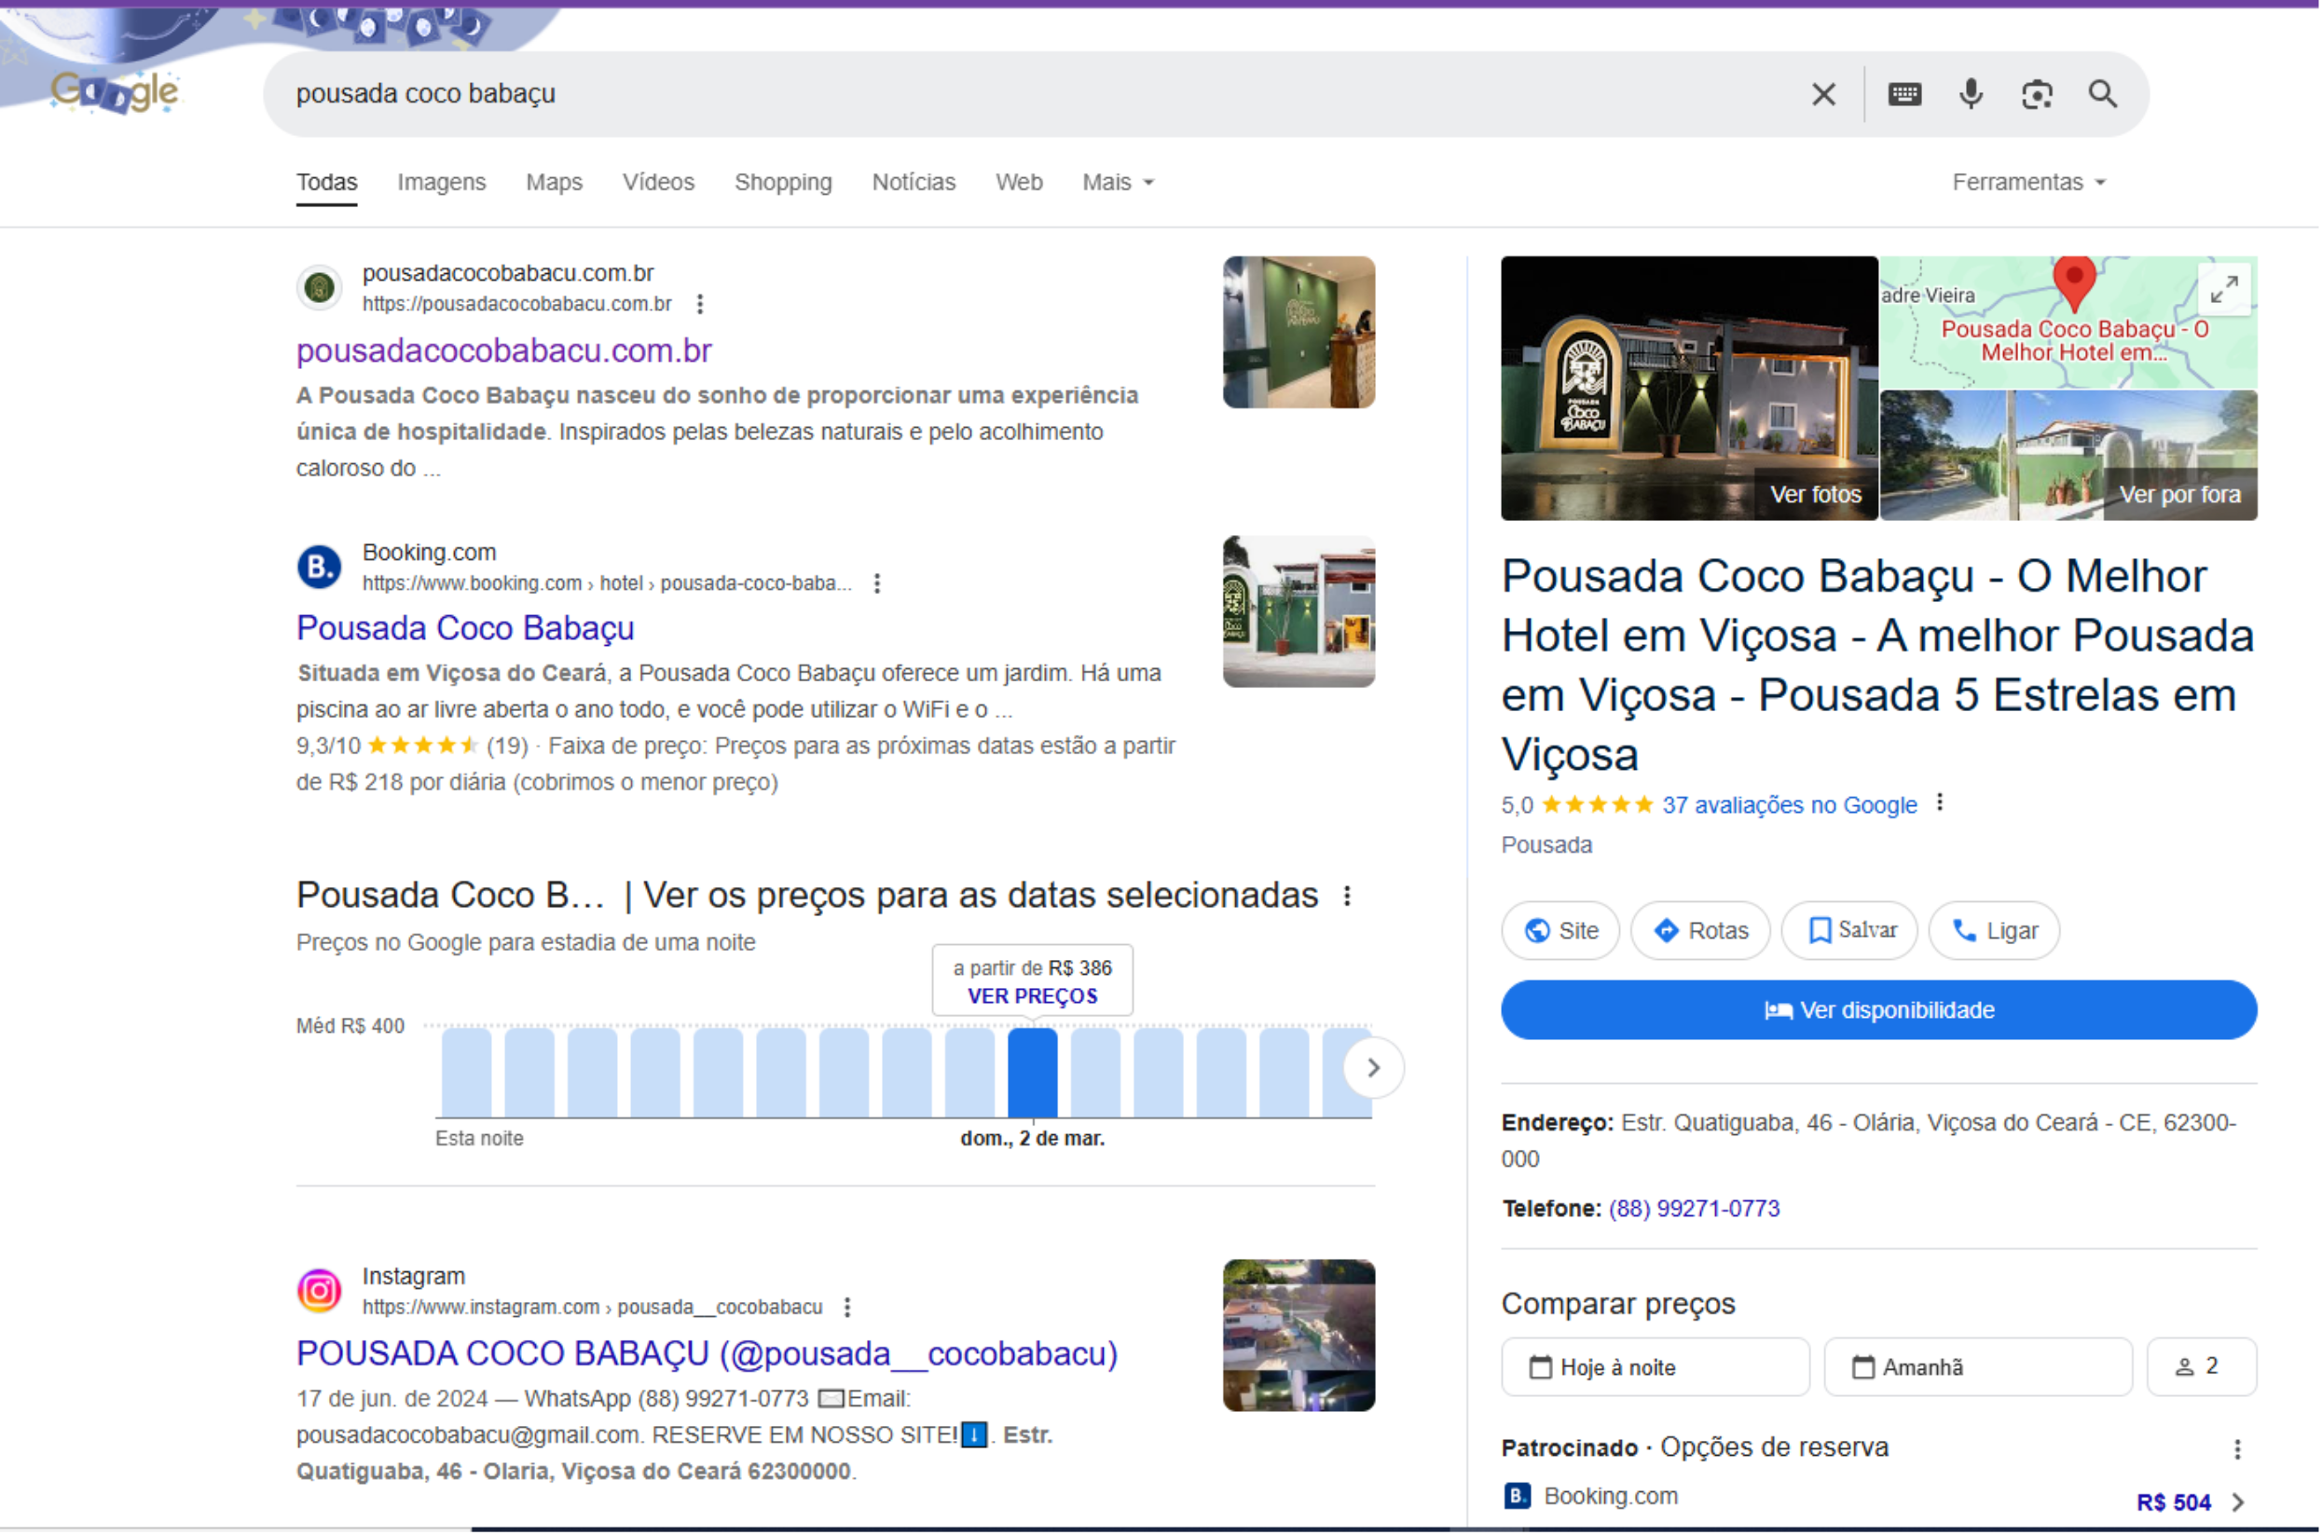Click the Ver disponibilidade button
Viewport: 2322px width, 1535px height.
pyautogui.click(x=1878, y=1011)
